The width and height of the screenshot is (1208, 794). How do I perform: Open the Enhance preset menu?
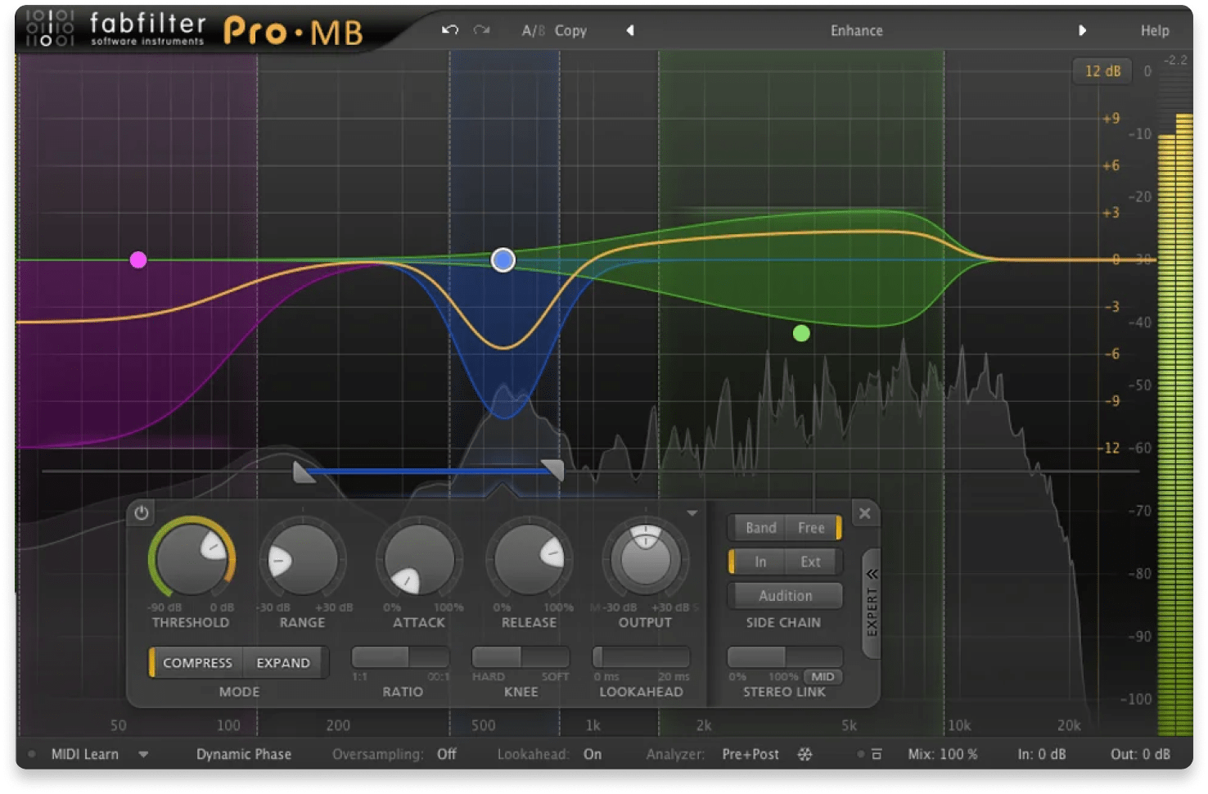[856, 30]
